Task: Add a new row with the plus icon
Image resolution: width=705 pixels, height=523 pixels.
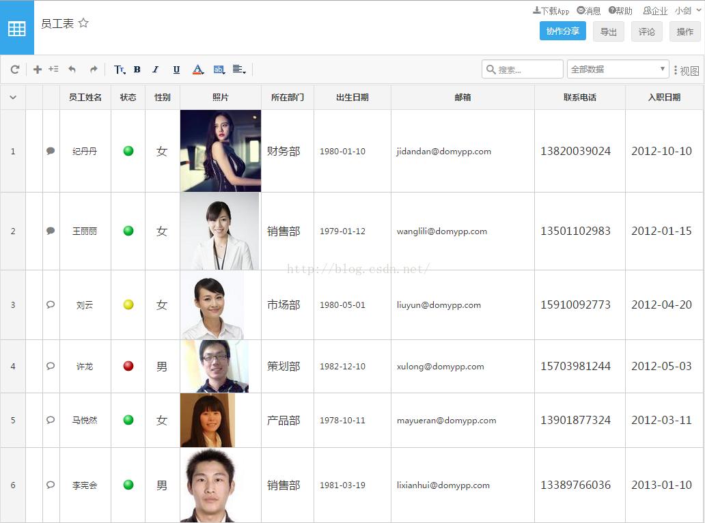Action: point(38,69)
